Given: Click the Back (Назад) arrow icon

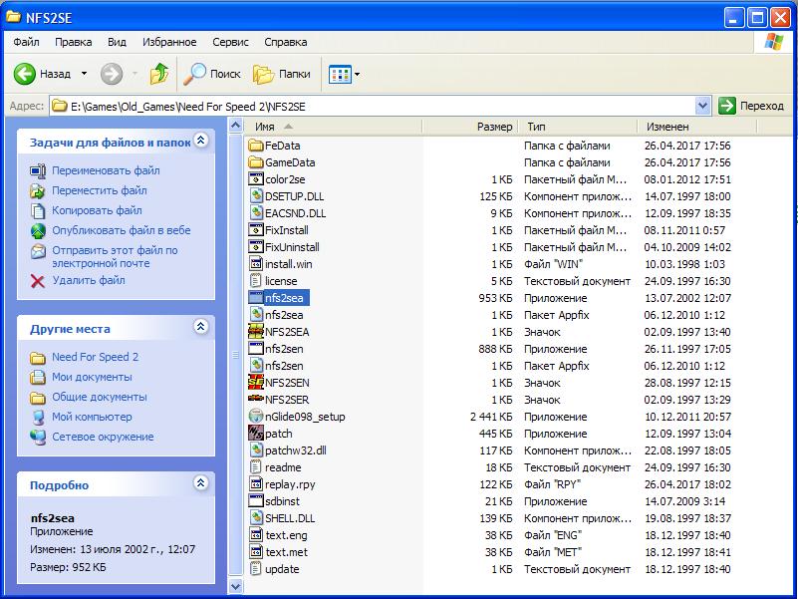Looking at the screenshot, I should [x=26, y=74].
